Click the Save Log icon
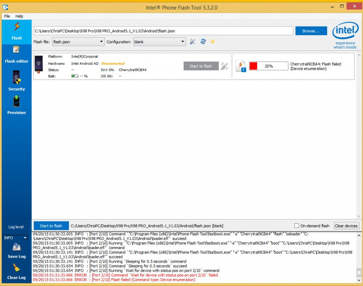 click(x=17, y=248)
